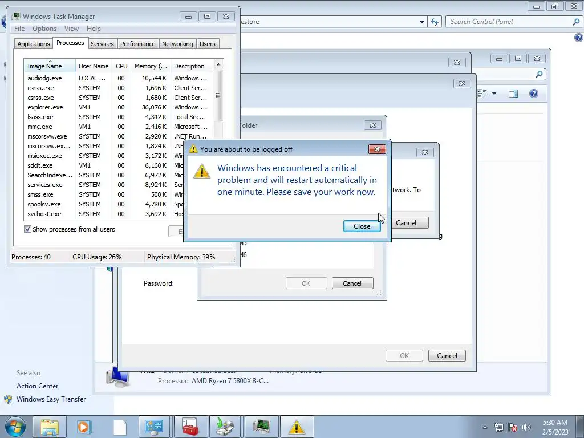This screenshot has height=438, width=584.
Task: Click the network tray icon
Action: [x=498, y=427]
